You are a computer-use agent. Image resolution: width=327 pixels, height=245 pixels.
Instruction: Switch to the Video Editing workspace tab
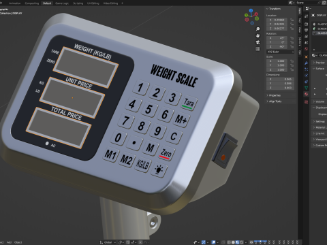point(110,3)
